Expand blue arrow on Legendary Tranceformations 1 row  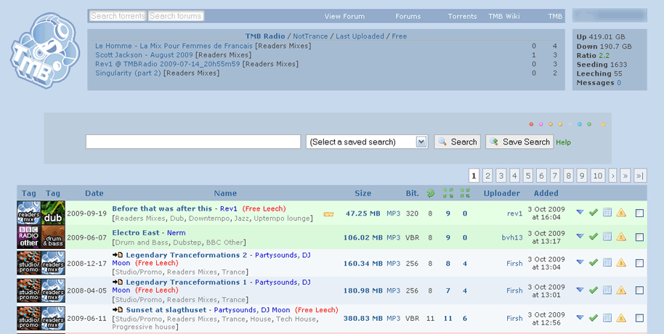580,290
